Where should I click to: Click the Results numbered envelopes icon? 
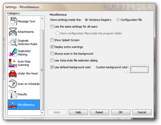point(13,94)
